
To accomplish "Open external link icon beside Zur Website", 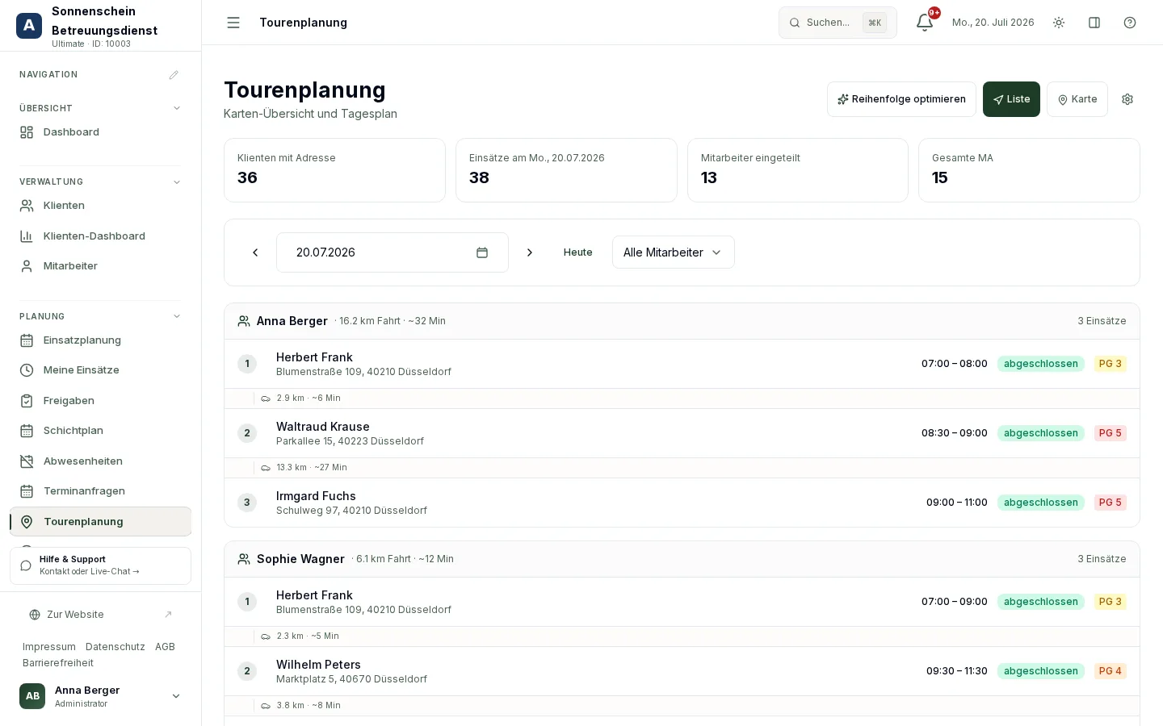I will tap(168, 615).
